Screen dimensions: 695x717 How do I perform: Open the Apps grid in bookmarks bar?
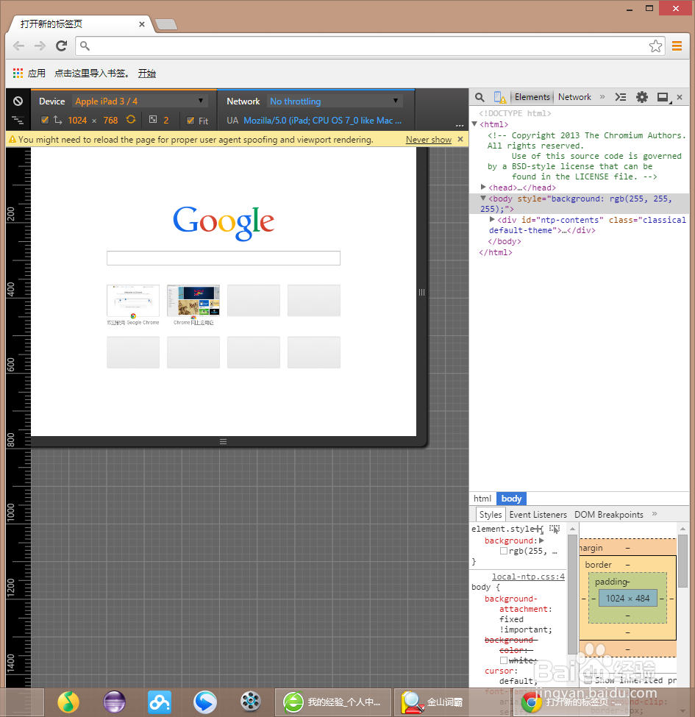point(18,73)
